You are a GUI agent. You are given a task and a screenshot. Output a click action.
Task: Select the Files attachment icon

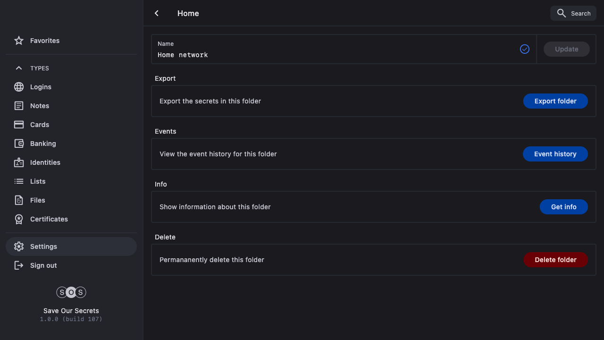pos(19,200)
